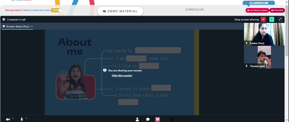Toggle the camera icon
Image resolution: width=289 pixels, height=122 pixels.
point(8,119)
